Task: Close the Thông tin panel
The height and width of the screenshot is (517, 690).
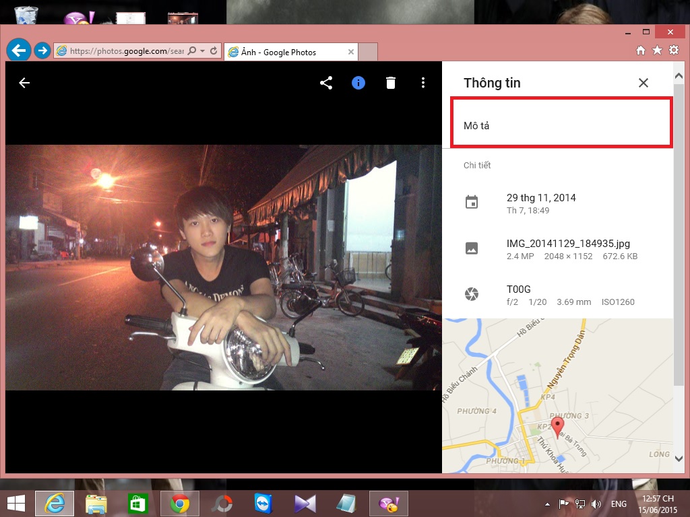Action: tap(643, 83)
